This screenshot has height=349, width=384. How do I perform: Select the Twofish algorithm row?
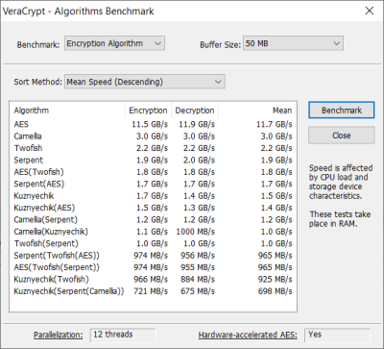pos(153,148)
